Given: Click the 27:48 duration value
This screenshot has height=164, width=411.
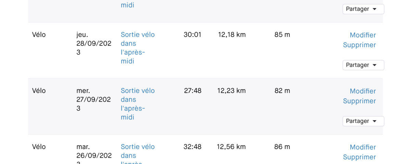Looking at the screenshot, I should pyautogui.click(x=192, y=91).
